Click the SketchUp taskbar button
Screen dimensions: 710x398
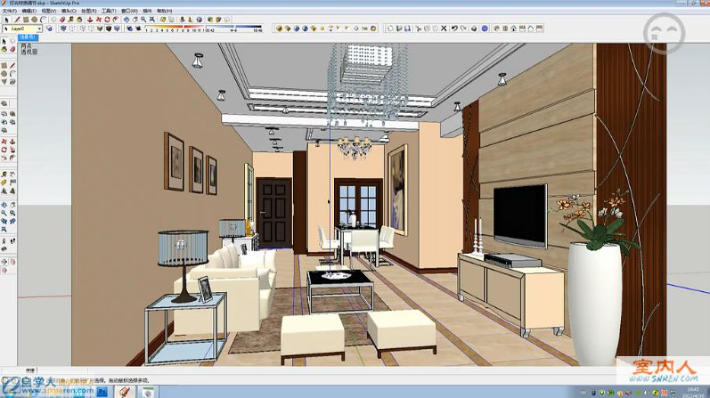[125, 391]
